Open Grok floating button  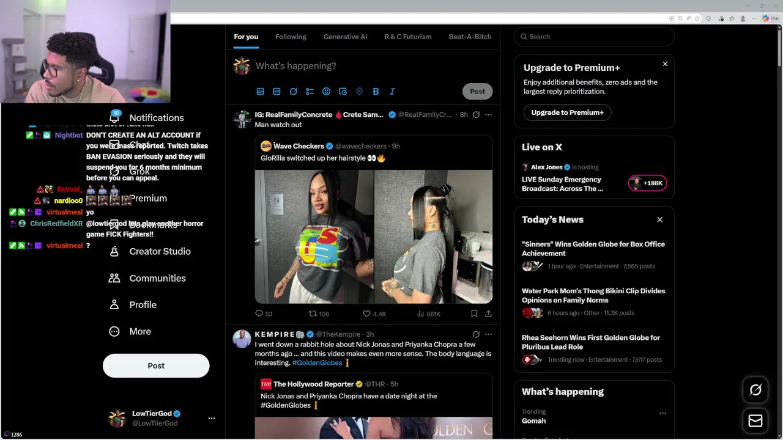click(x=755, y=390)
